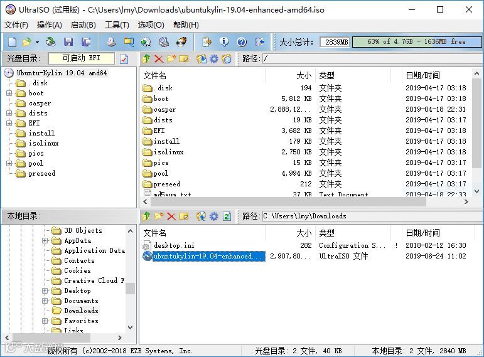Click the Exit door toolbar icon
This screenshot has height=357, width=484.
click(259, 42)
